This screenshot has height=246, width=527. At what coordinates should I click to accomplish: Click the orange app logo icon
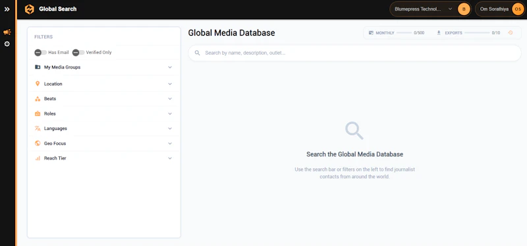click(30, 9)
